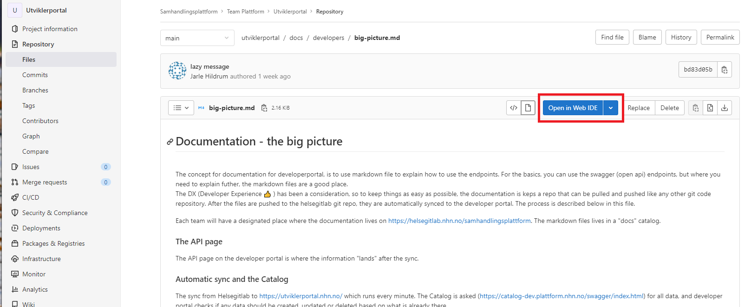
Task: Click the Utviklerportal project avatar
Action: point(15,10)
